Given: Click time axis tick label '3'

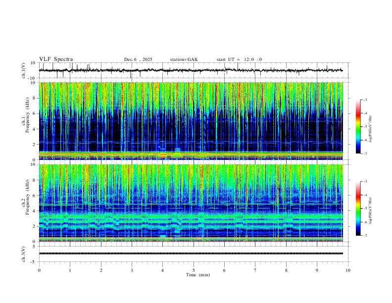Looking at the screenshot, I should coord(132,270).
